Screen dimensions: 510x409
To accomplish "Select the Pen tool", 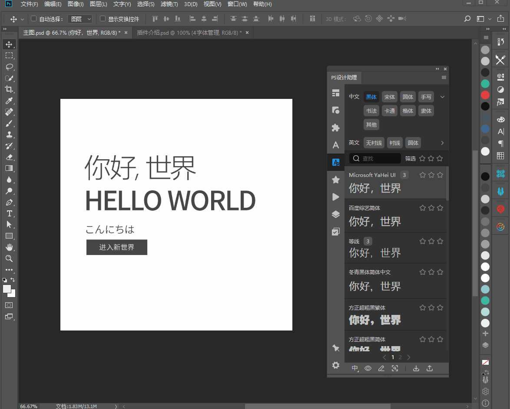I will pos(9,203).
